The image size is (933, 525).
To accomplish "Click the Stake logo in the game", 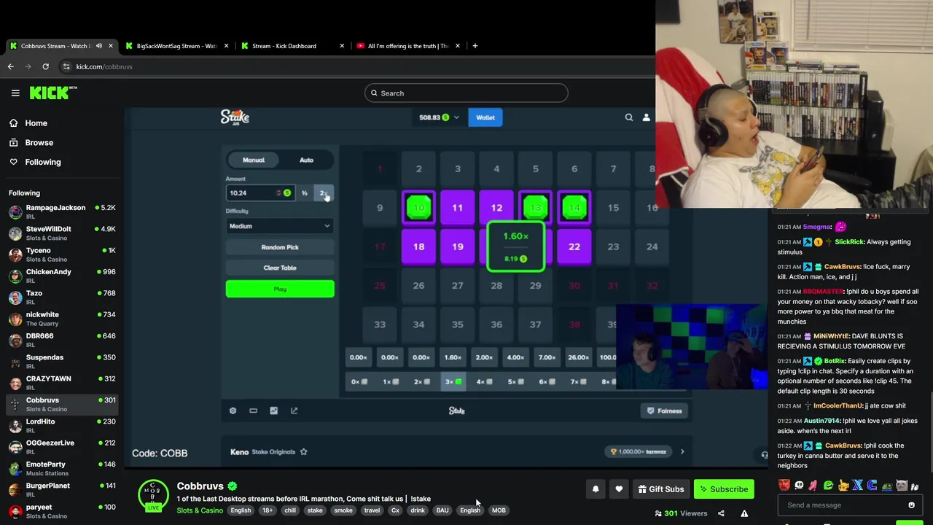I will click(x=235, y=117).
